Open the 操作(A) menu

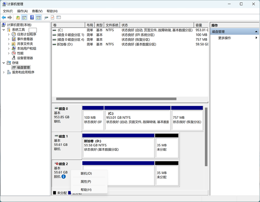(x=22, y=11)
